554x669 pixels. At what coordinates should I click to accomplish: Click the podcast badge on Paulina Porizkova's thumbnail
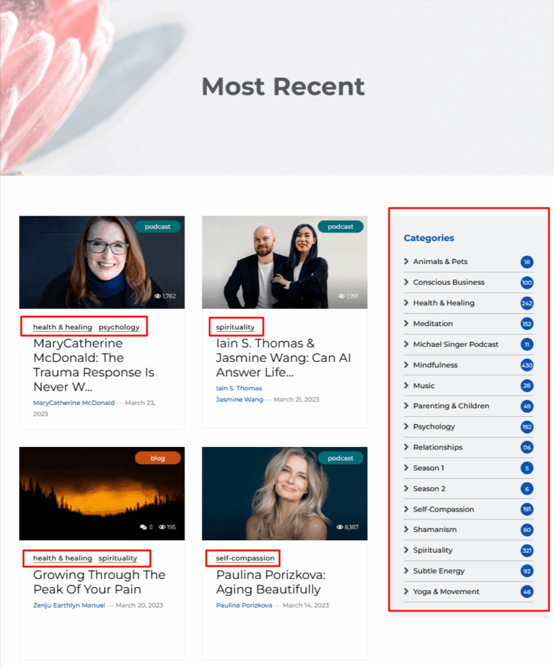point(340,458)
